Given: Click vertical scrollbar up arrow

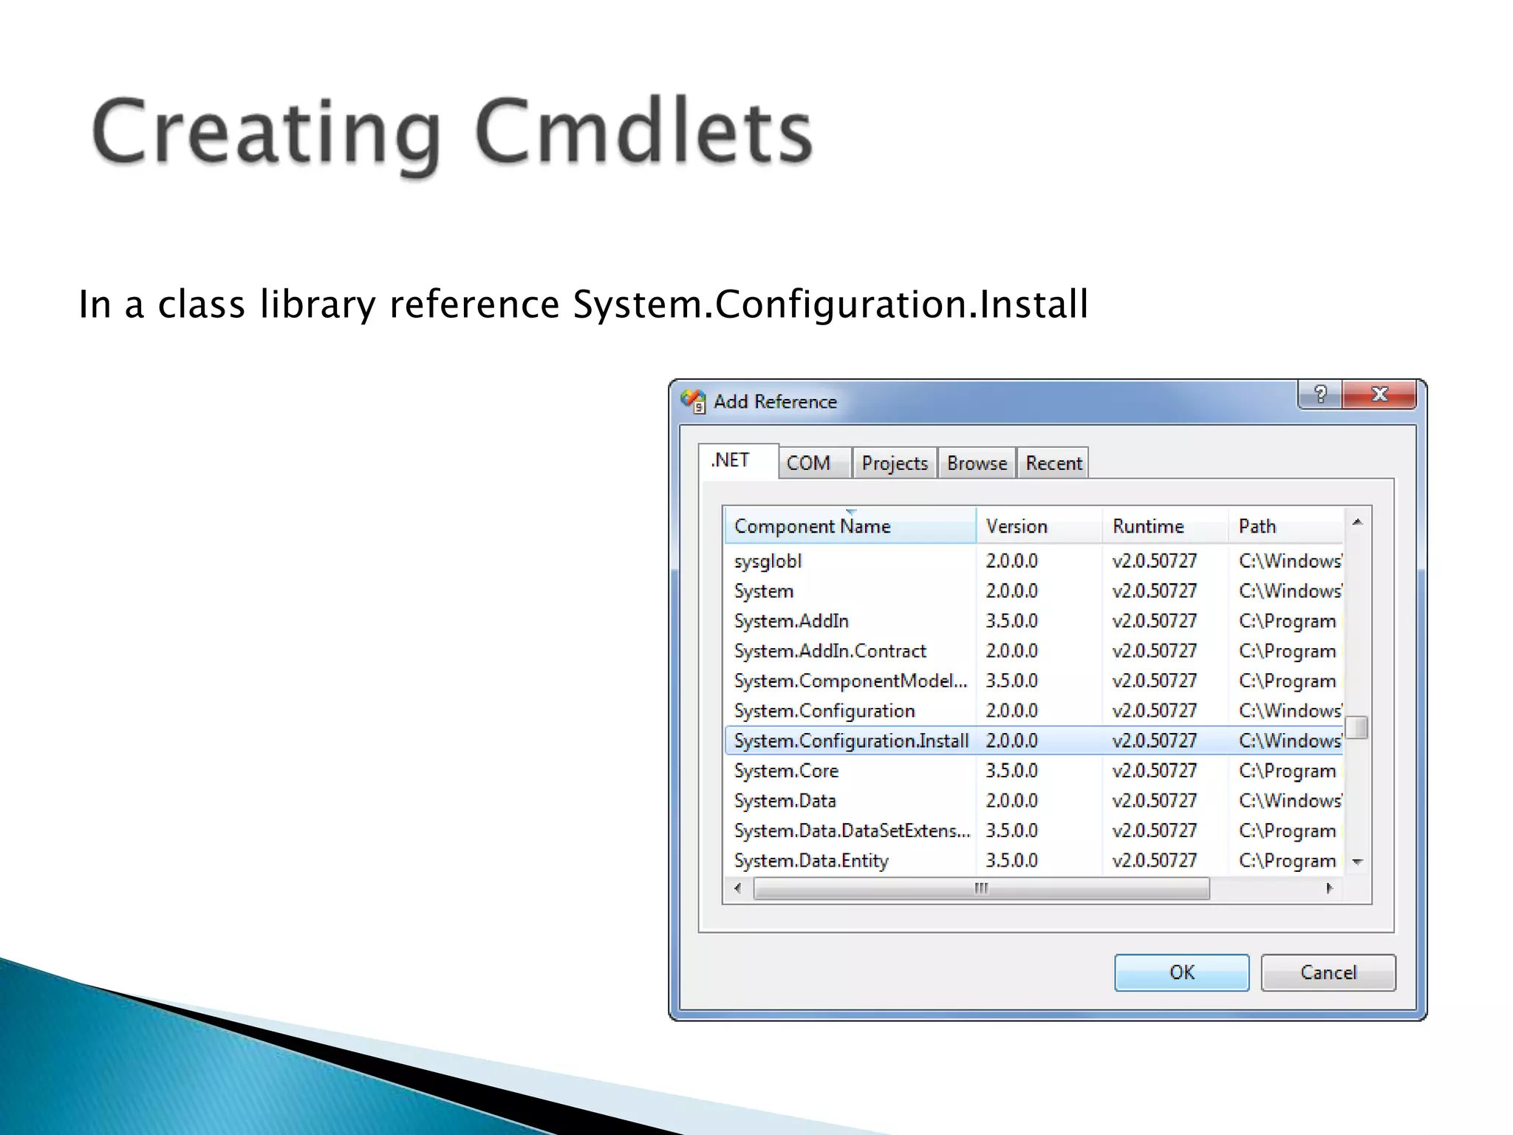Looking at the screenshot, I should (x=1357, y=522).
